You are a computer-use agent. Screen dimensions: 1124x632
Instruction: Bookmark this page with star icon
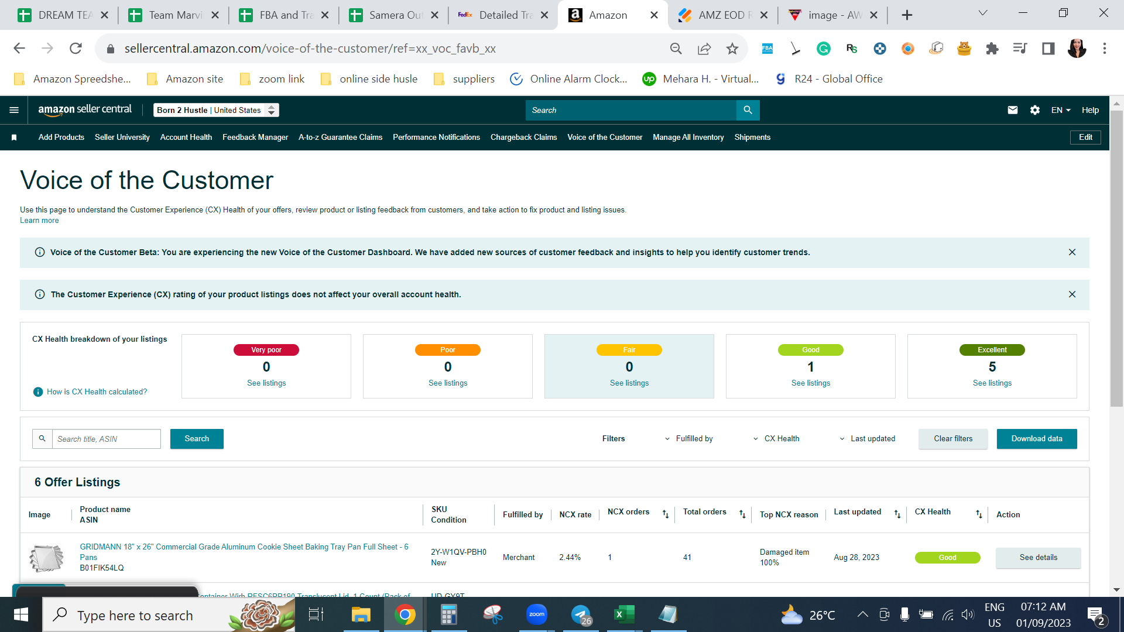[x=732, y=49]
